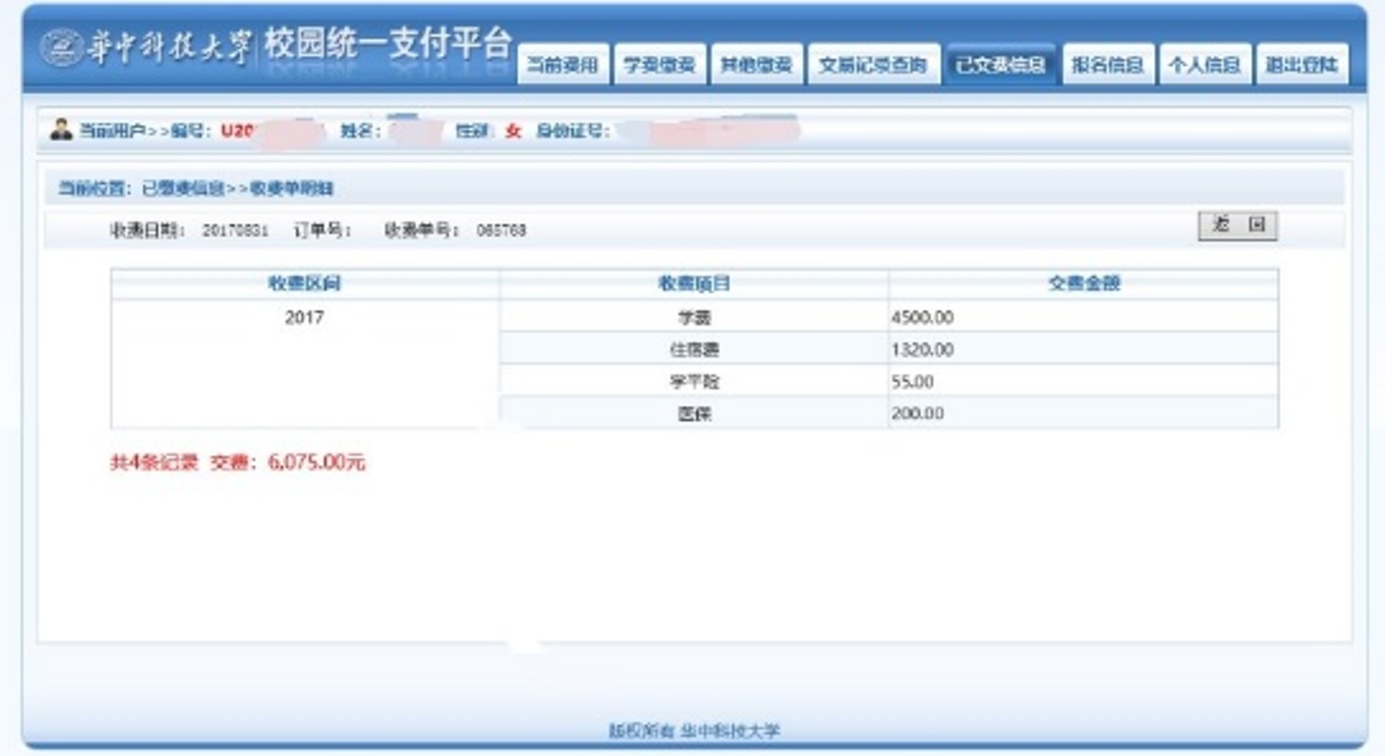Image resolution: width=1385 pixels, height=756 pixels.
Task: Select the 学费 row amount 4500.00
Action: (x=922, y=318)
